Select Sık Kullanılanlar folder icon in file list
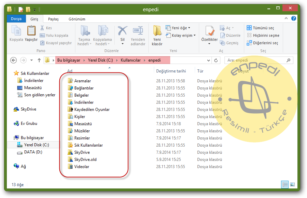 70,145
